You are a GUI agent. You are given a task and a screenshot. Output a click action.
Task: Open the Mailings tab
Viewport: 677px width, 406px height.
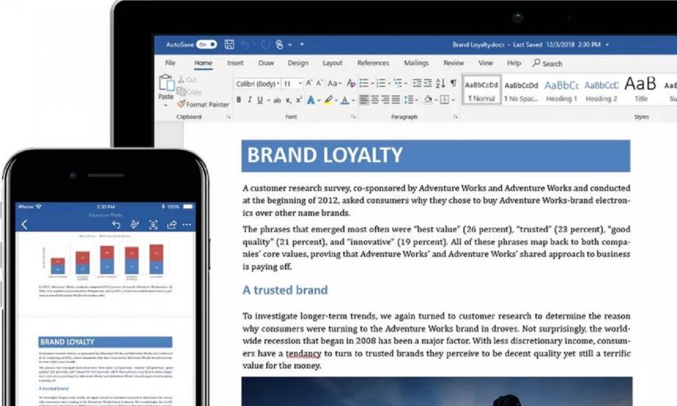[x=416, y=63]
